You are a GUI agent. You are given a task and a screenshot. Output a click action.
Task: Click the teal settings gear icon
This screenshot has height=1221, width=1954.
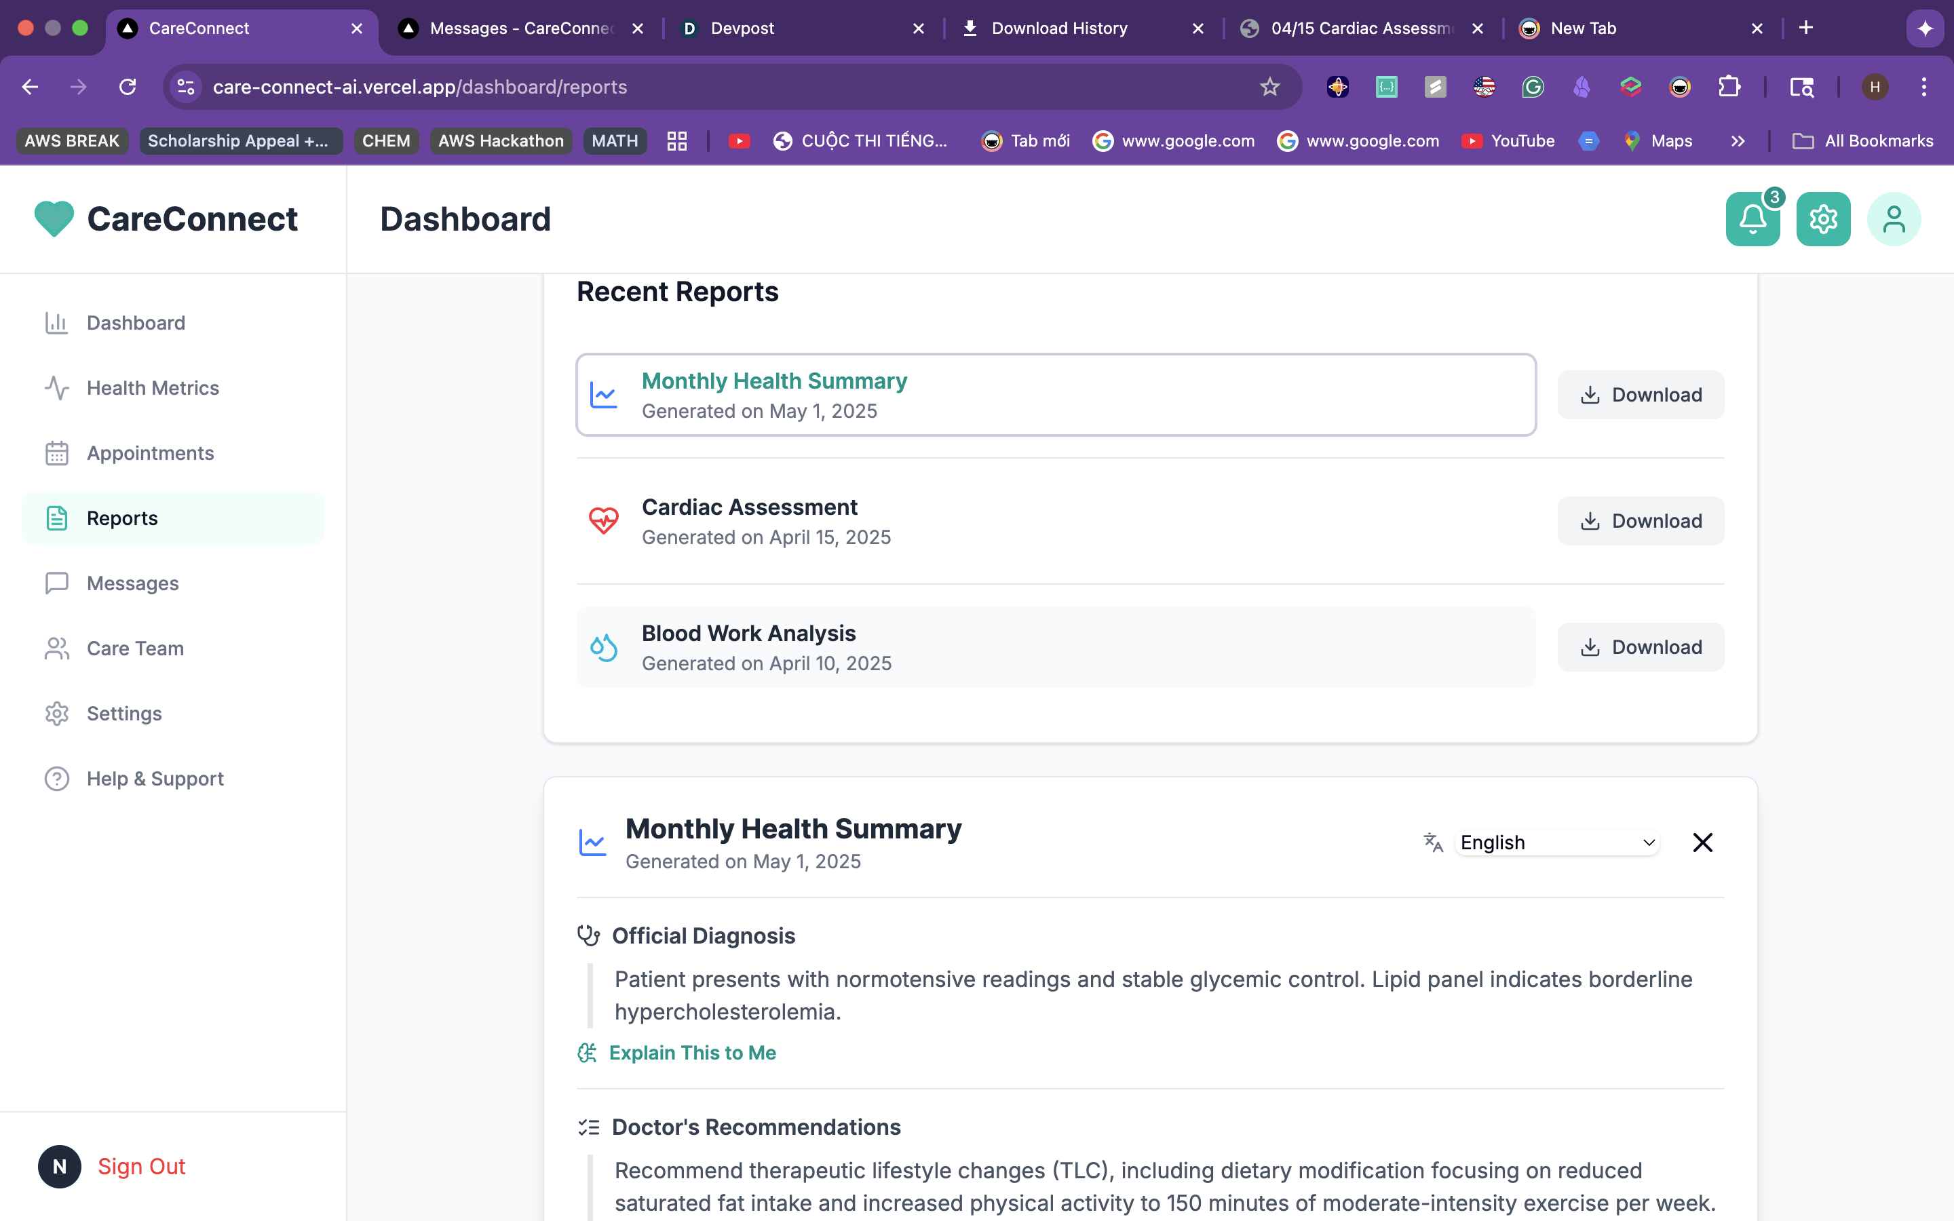pos(1823,219)
